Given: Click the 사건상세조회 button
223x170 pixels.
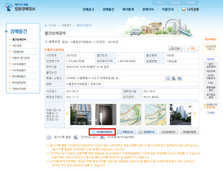Looking at the screenshot, I should pyautogui.click(x=168, y=132).
